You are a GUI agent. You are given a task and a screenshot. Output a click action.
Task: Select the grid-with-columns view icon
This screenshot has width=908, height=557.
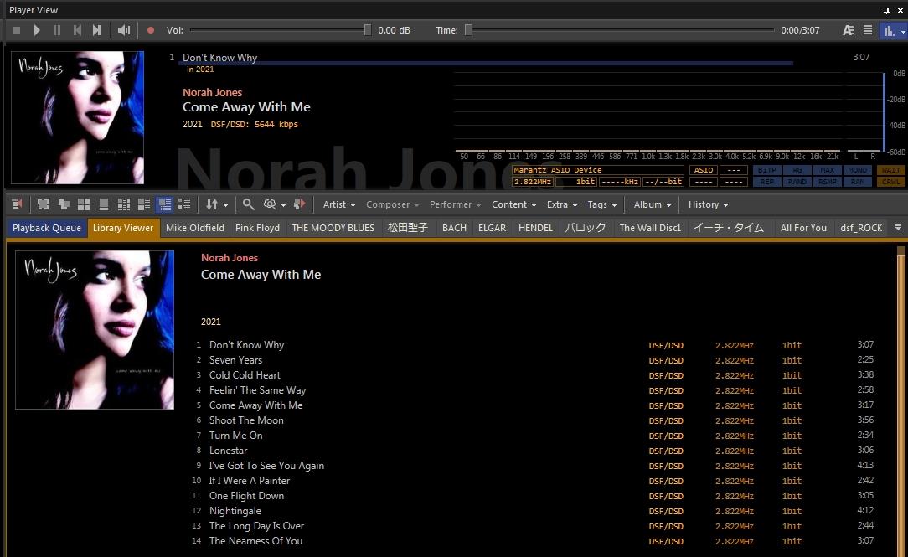[x=124, y=204]
